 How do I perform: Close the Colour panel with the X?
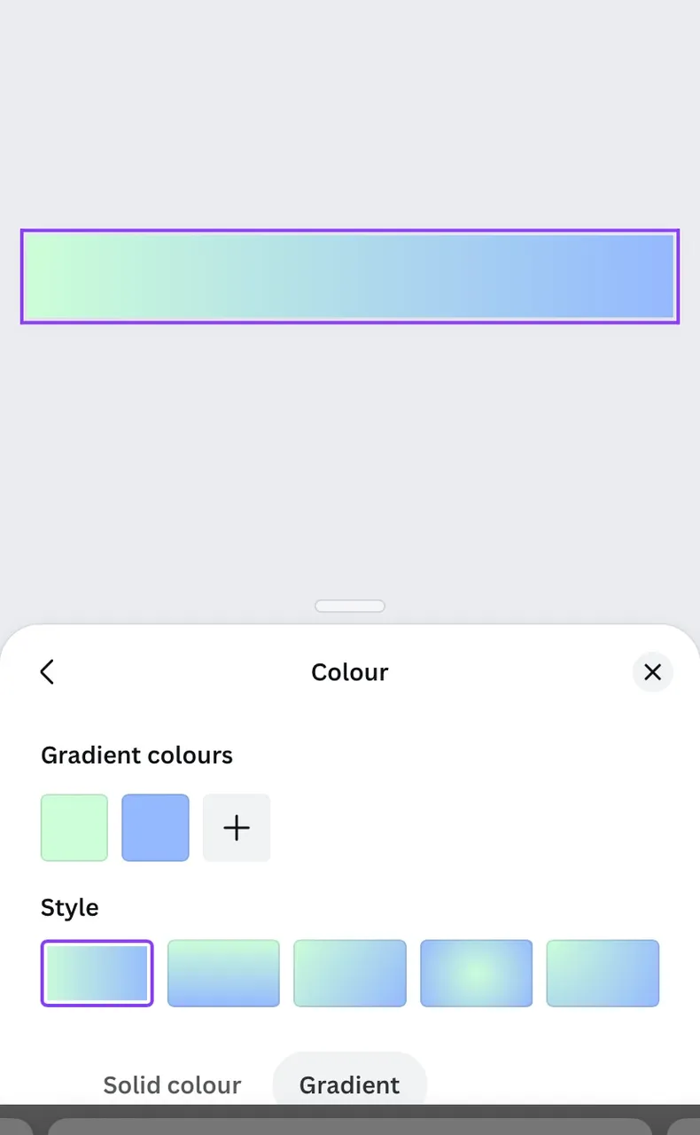[653, 672]
